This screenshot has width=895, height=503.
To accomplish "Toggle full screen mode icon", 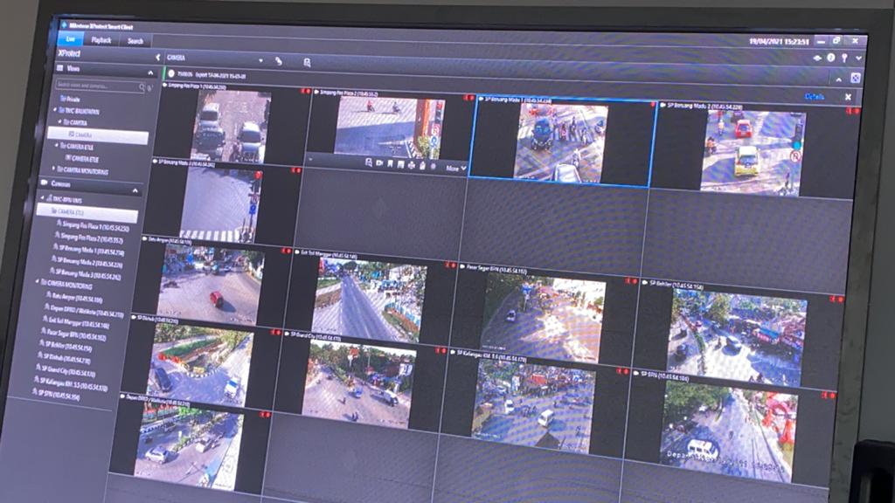I will tap(854, 78).
